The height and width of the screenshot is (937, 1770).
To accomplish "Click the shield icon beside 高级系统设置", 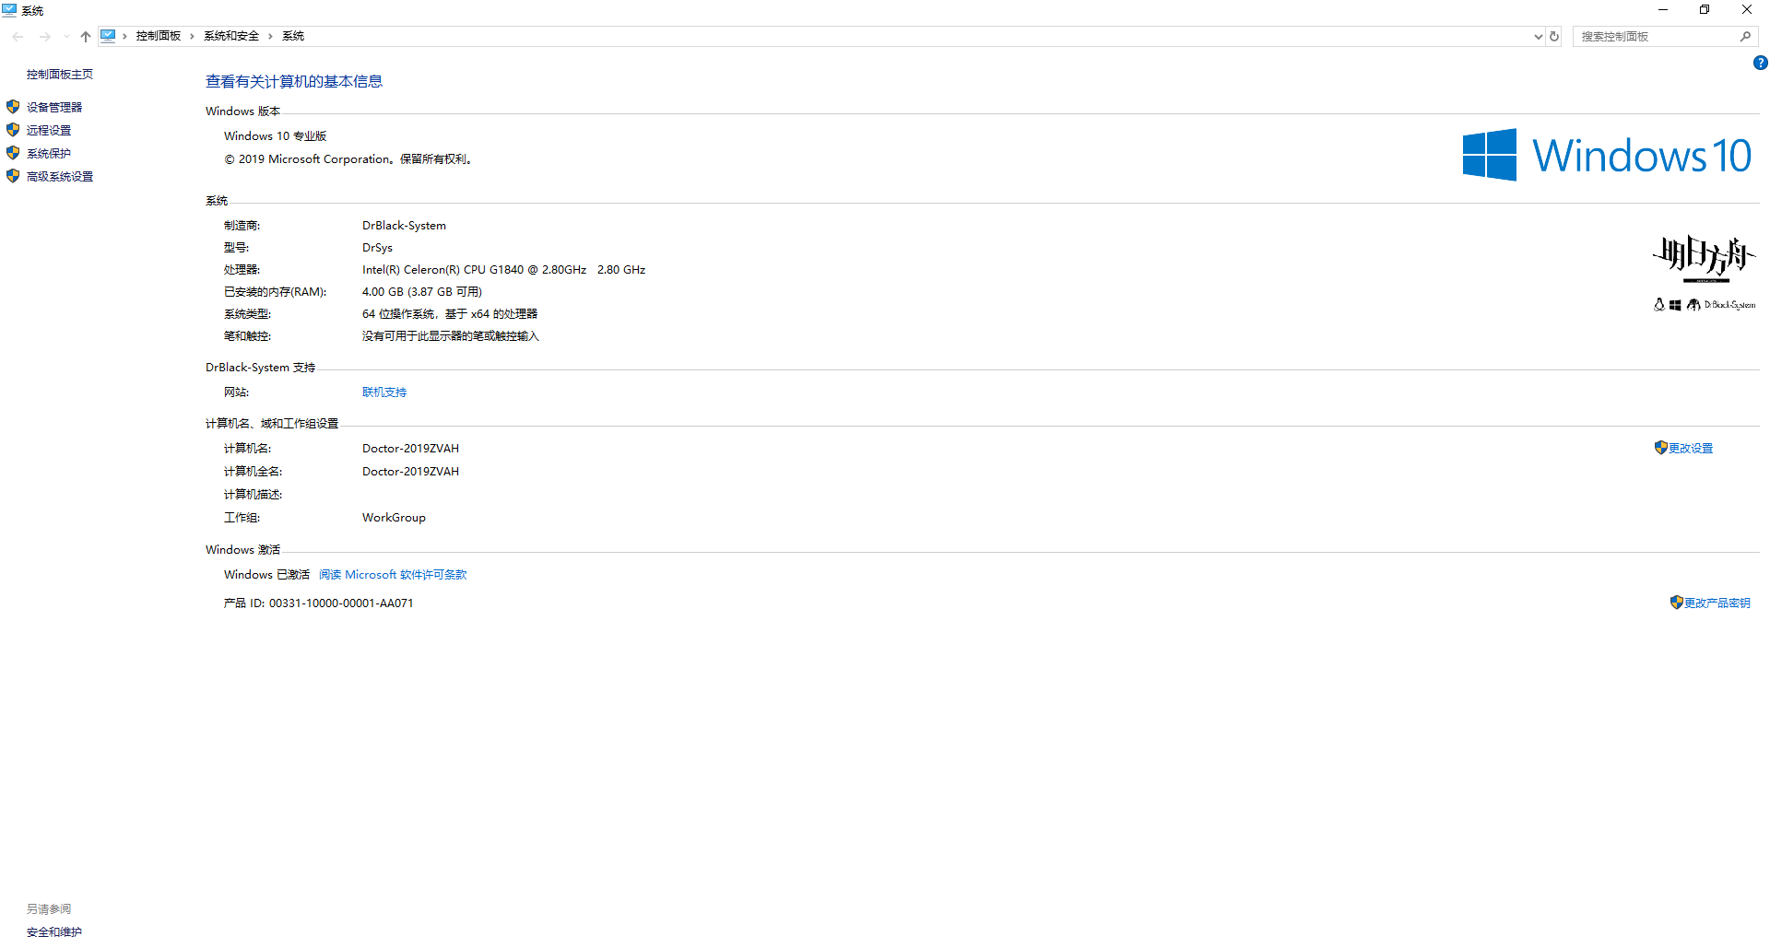I will (13, 176).
